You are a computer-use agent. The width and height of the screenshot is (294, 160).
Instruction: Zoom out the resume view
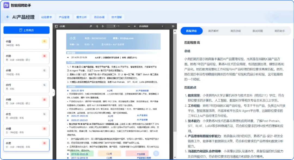[128, 26]
